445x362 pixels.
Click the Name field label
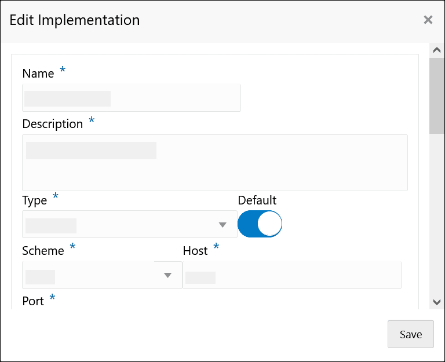(x=38, y=74)
